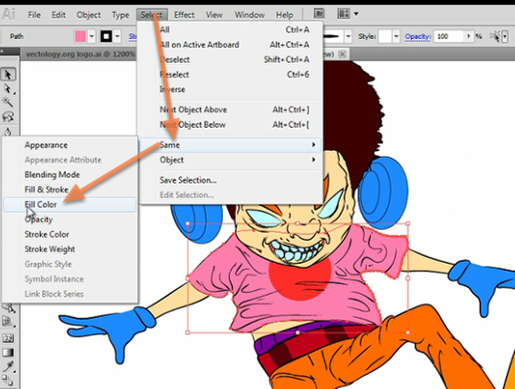Click the Arrange Documents icon
The image size is (515, 389).
click(x=344, y=14)
